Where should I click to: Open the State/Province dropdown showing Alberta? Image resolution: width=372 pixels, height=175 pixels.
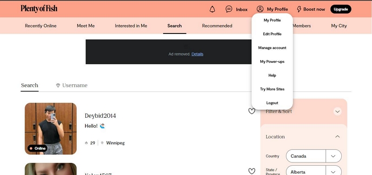click(313, 171)
